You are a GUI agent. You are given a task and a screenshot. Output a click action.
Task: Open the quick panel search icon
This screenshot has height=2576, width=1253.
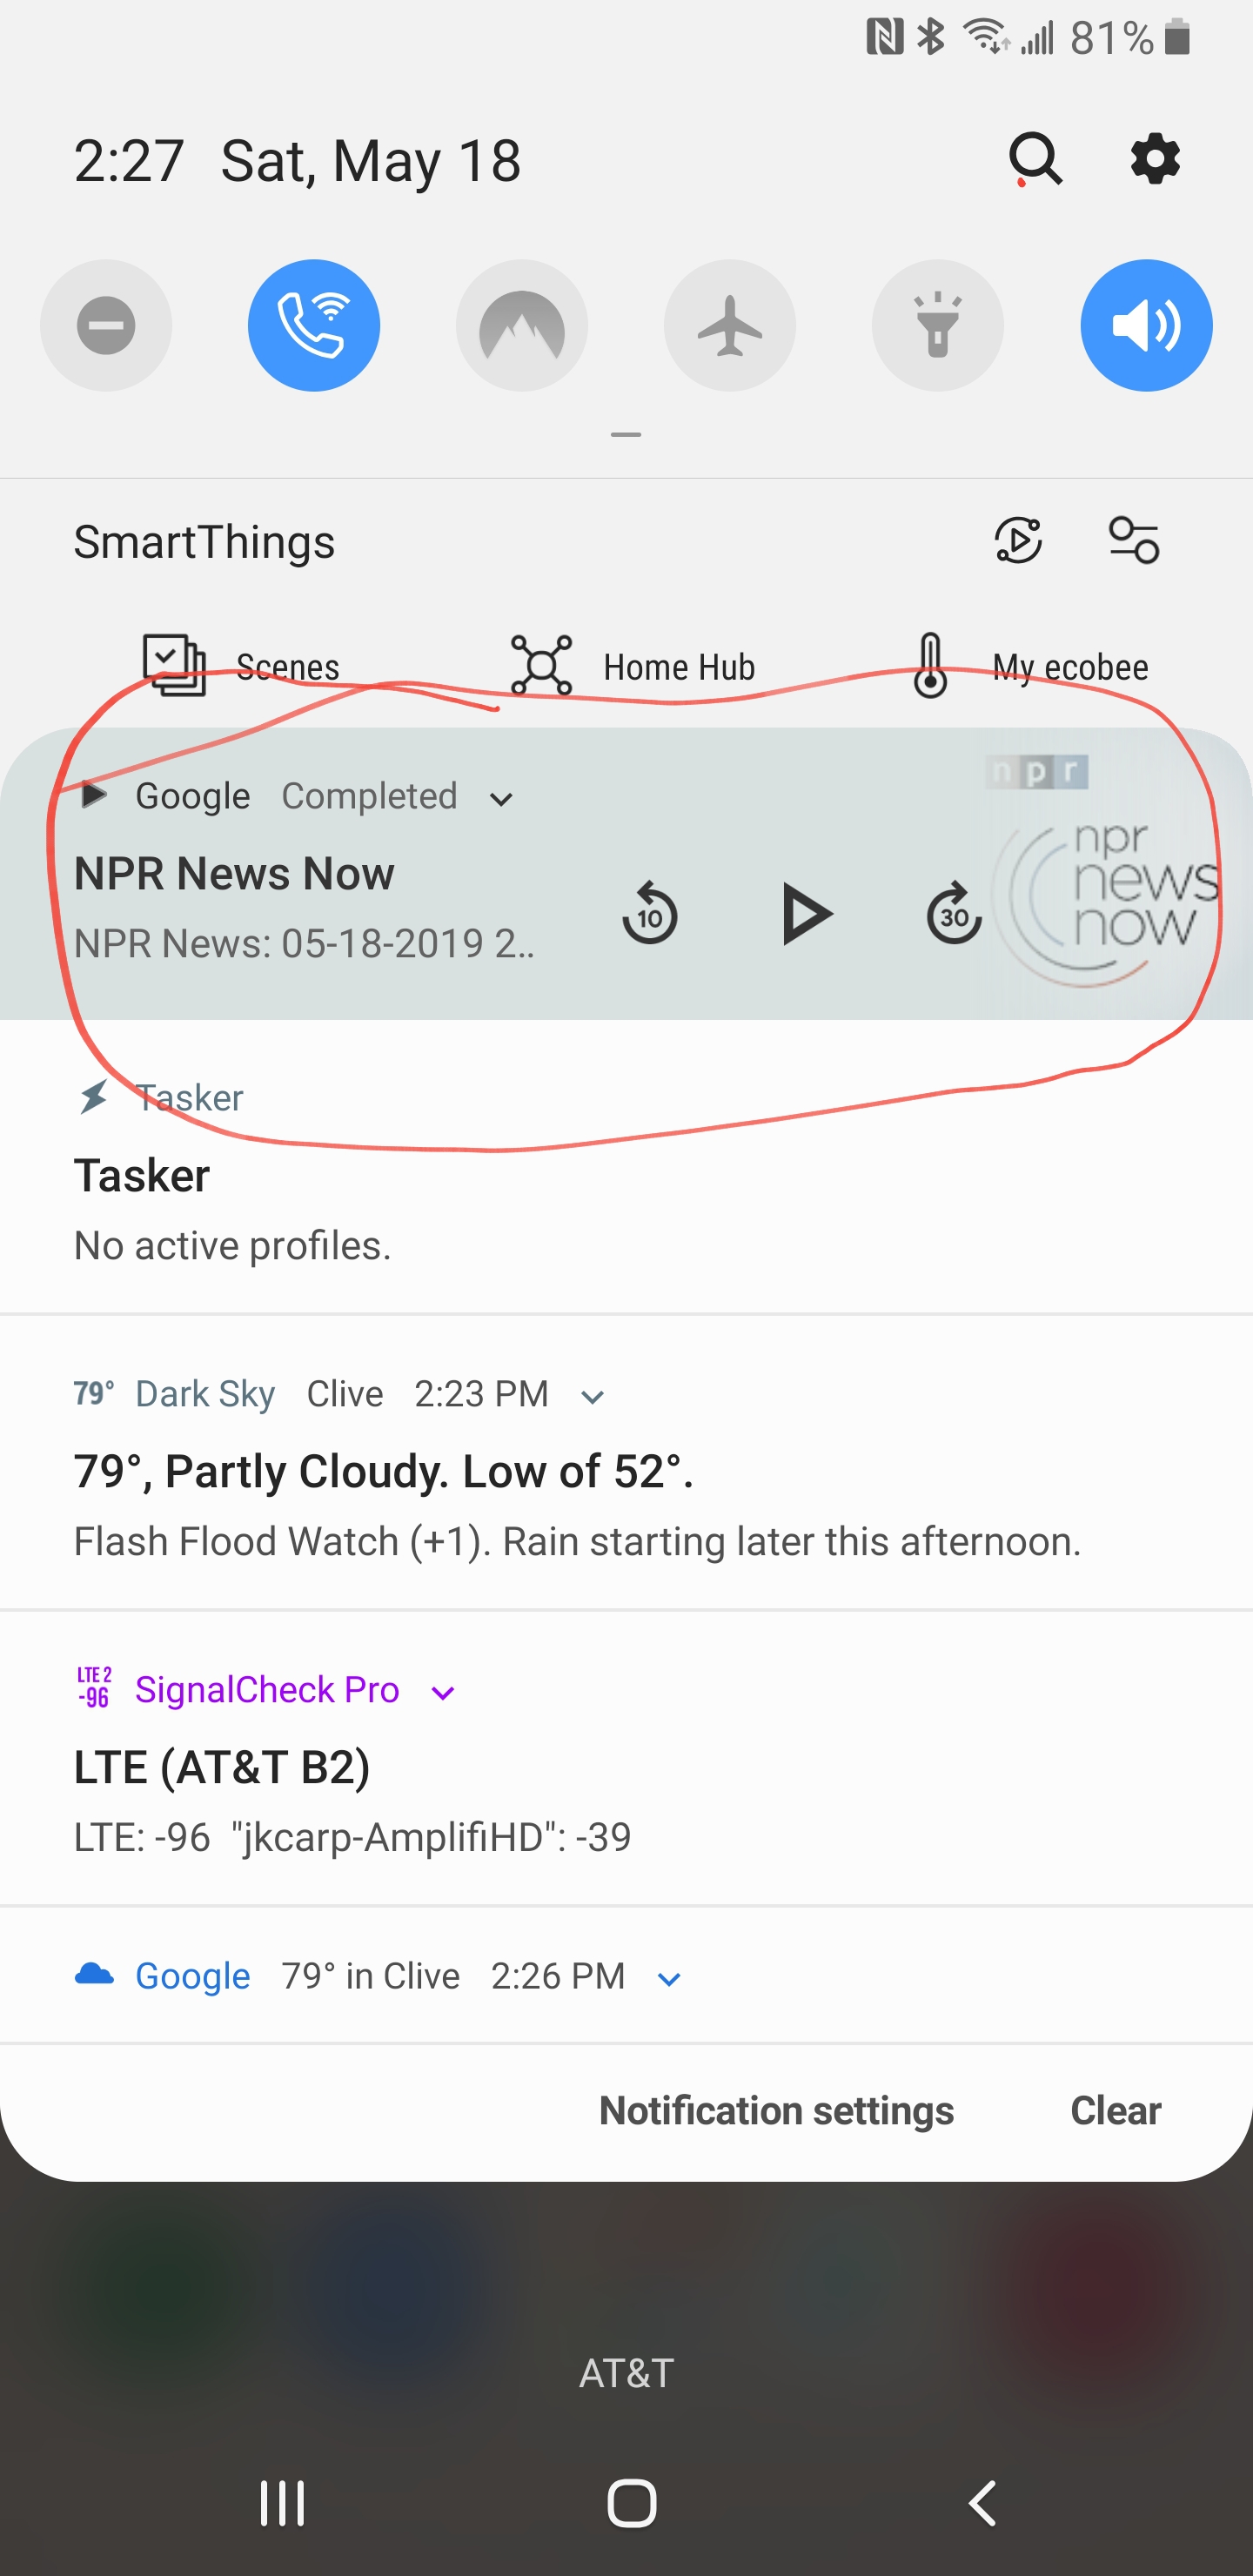pos(1034,160)
